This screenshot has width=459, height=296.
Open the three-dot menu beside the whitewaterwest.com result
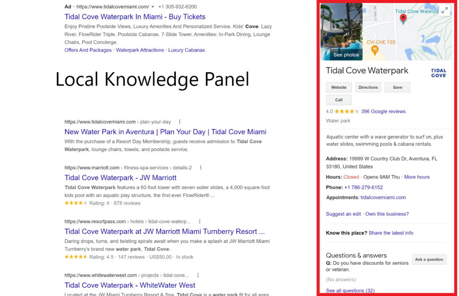pos(198,275)
